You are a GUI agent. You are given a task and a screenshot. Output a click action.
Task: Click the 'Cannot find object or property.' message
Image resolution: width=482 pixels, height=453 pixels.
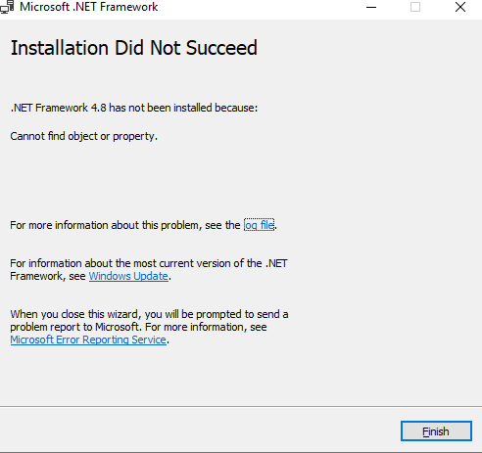83,136
